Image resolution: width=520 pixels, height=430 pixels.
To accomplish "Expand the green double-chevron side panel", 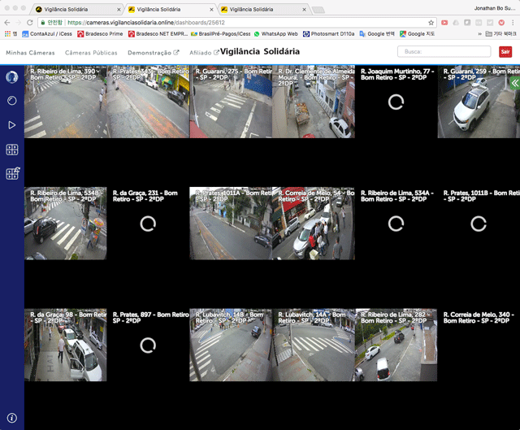I will point(515,83).
